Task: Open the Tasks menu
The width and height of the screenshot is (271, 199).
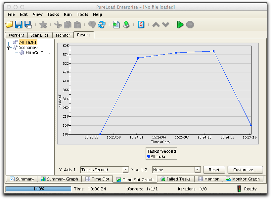Action: tap(53, 14)
